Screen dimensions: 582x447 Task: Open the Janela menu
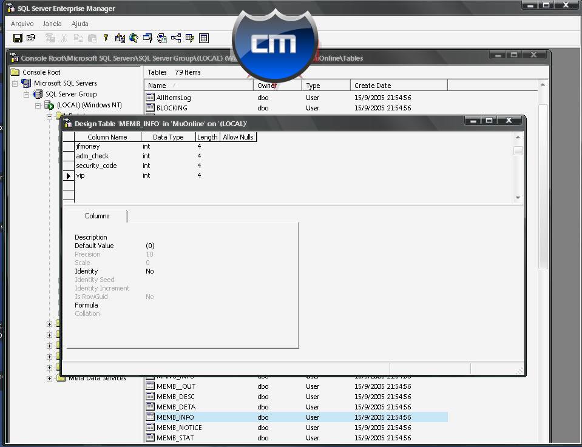52,24
